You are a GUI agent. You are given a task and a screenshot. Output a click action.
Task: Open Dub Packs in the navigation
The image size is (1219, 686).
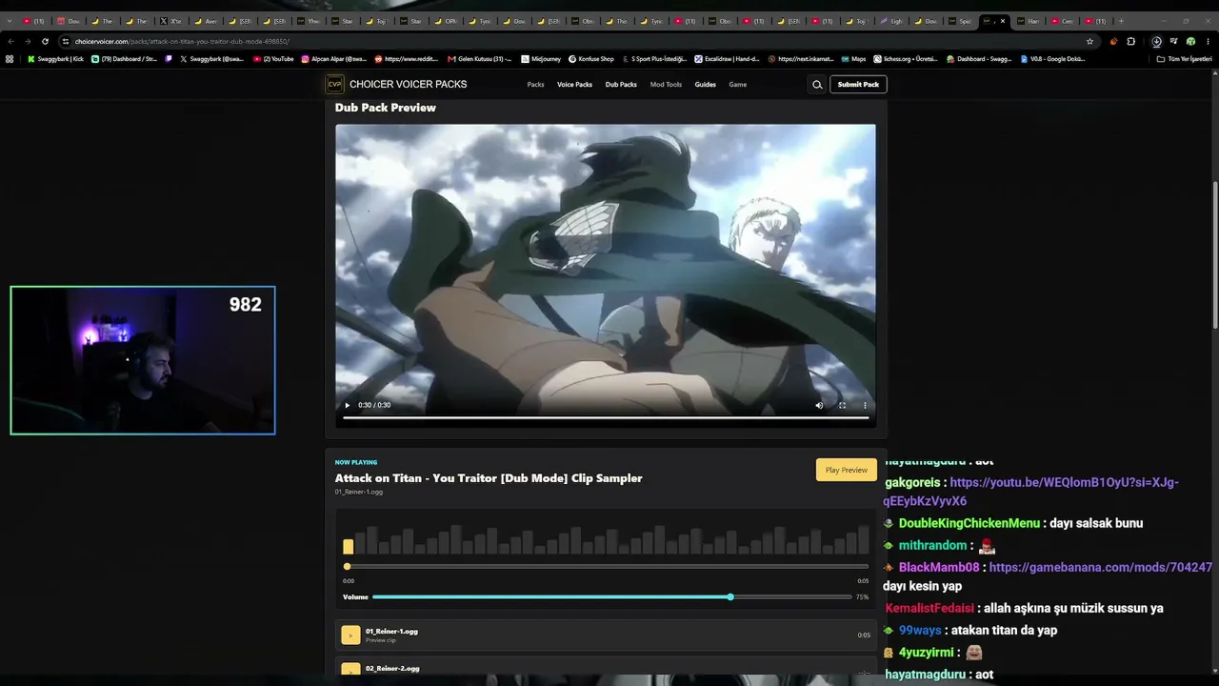621,85
